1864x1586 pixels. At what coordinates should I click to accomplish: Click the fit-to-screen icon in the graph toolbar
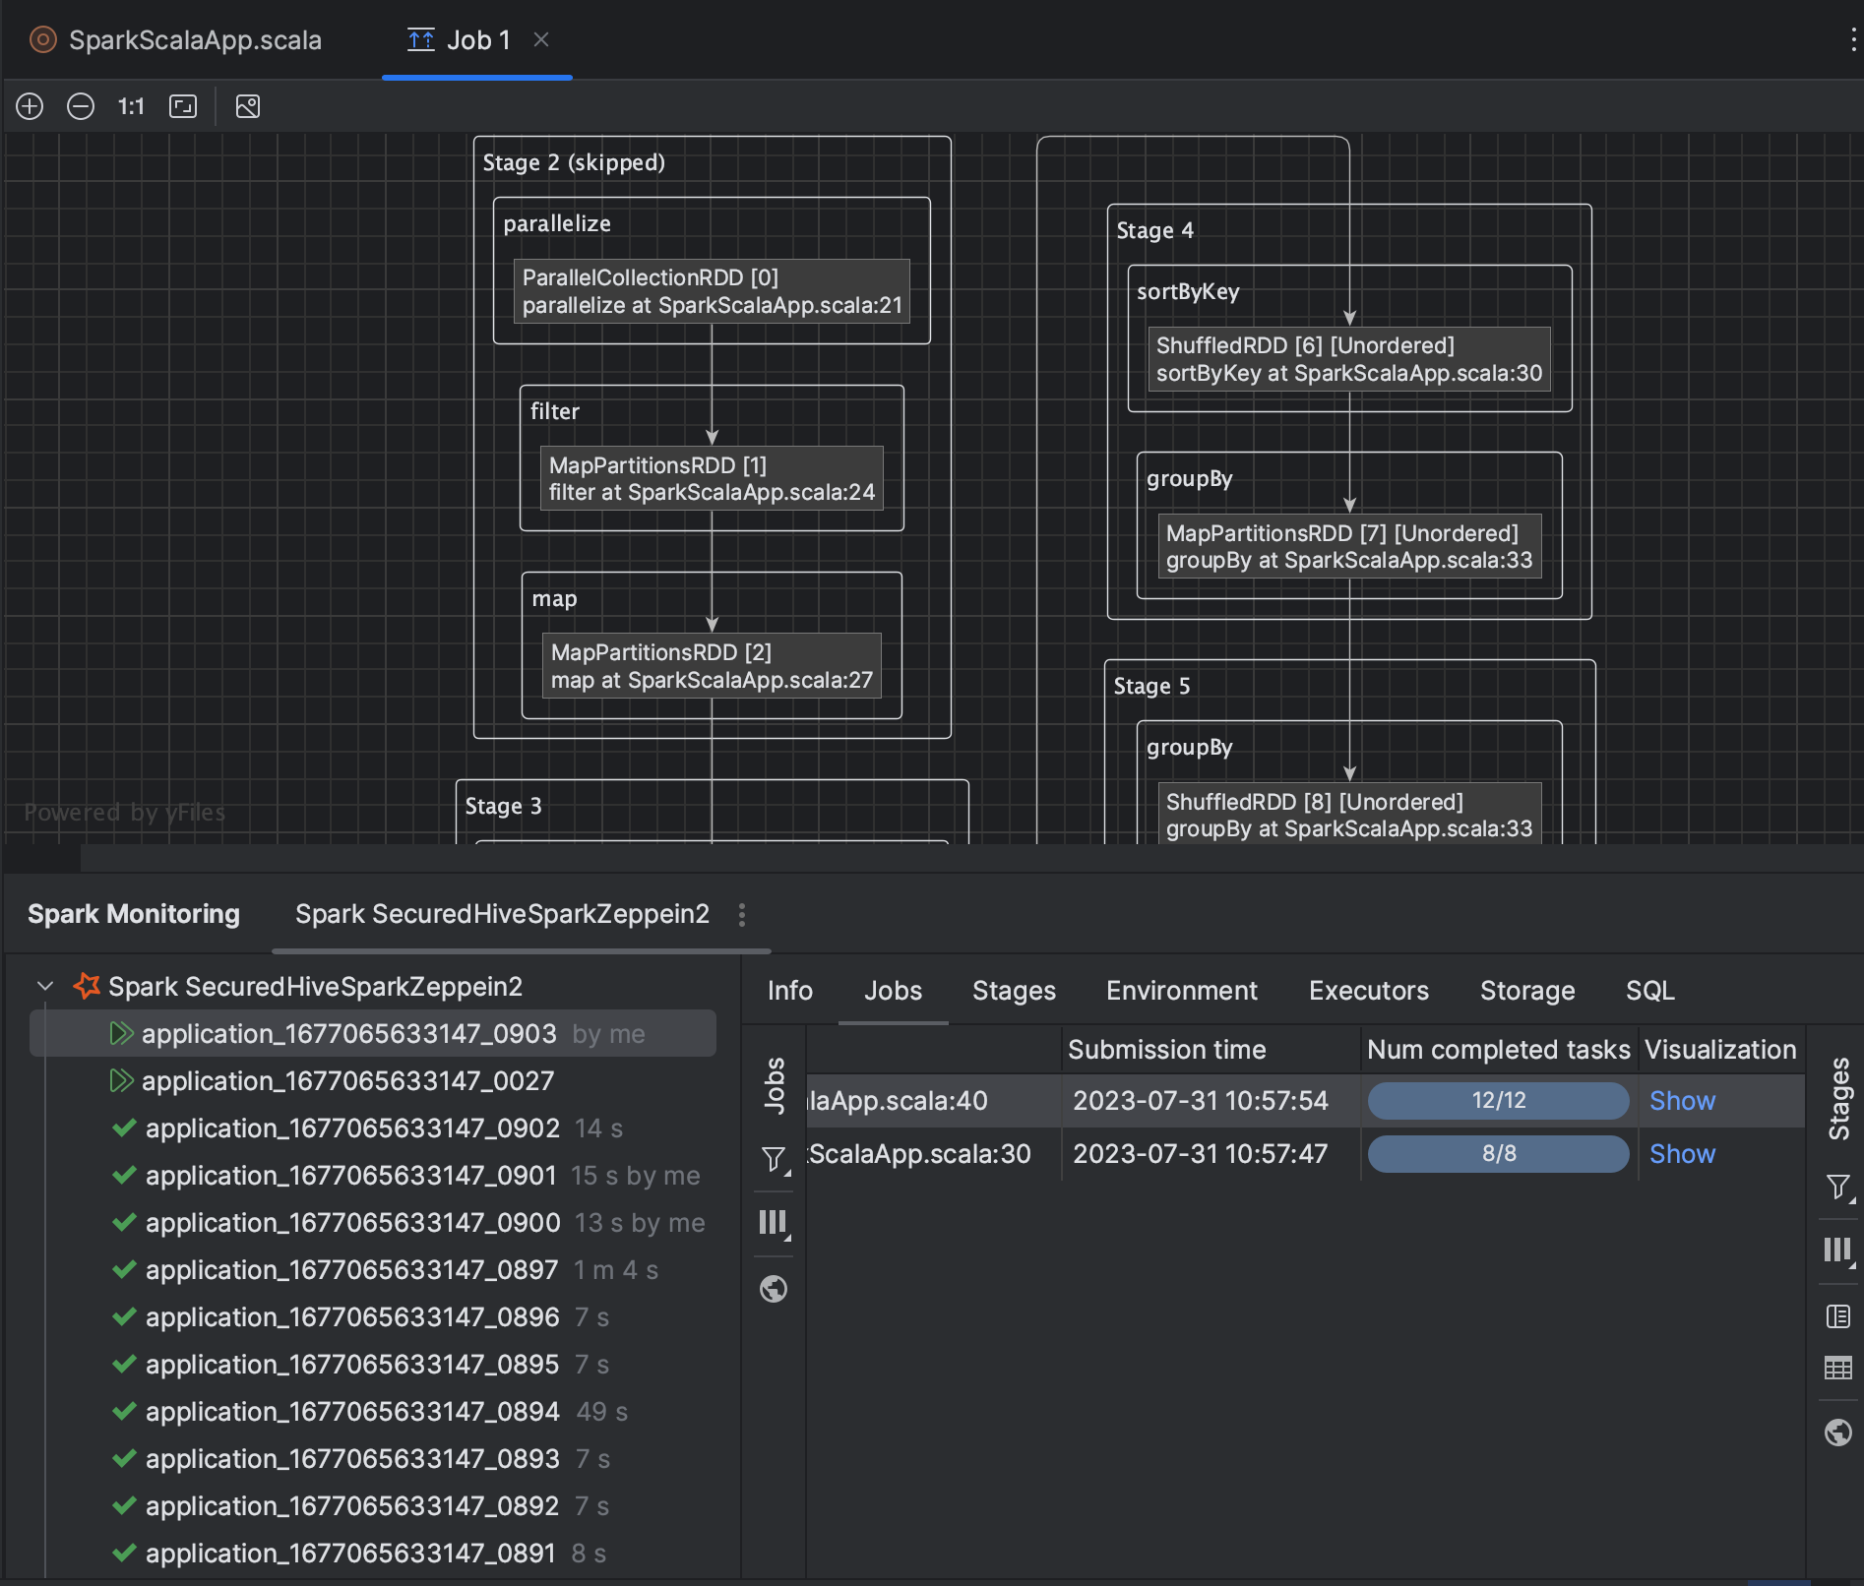[183, 106]
